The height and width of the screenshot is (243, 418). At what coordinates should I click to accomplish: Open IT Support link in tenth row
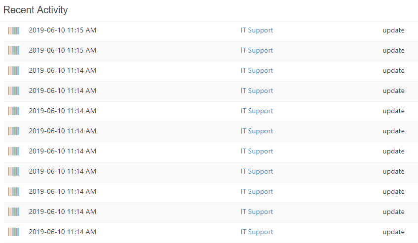(257, 212)
